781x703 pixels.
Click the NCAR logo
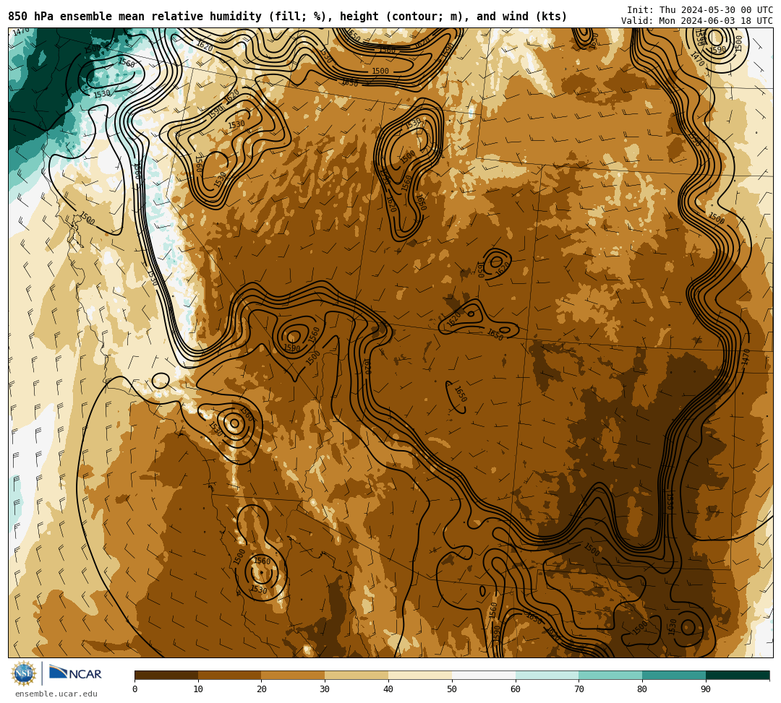point(75,673)
